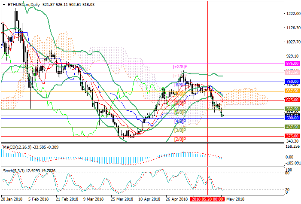Select the blue 750.00 price level tag

click(292, 82)
